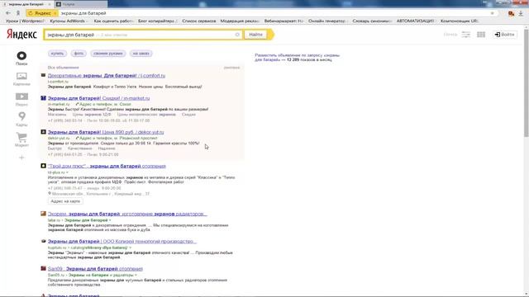Click the browser back arrow
The image size is (529, 297).
(8, 13)
